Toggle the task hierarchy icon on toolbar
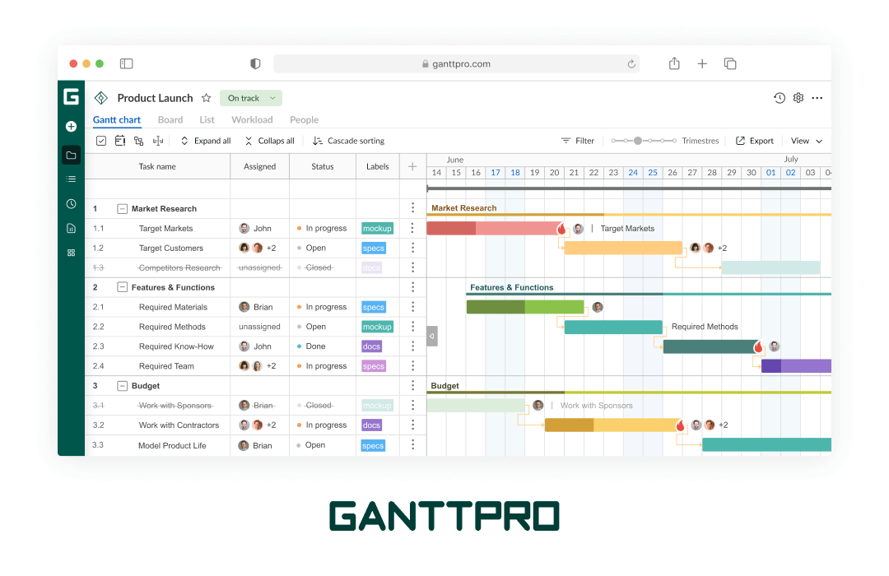This screenshot has height=576, width=889. click(138, 140)
